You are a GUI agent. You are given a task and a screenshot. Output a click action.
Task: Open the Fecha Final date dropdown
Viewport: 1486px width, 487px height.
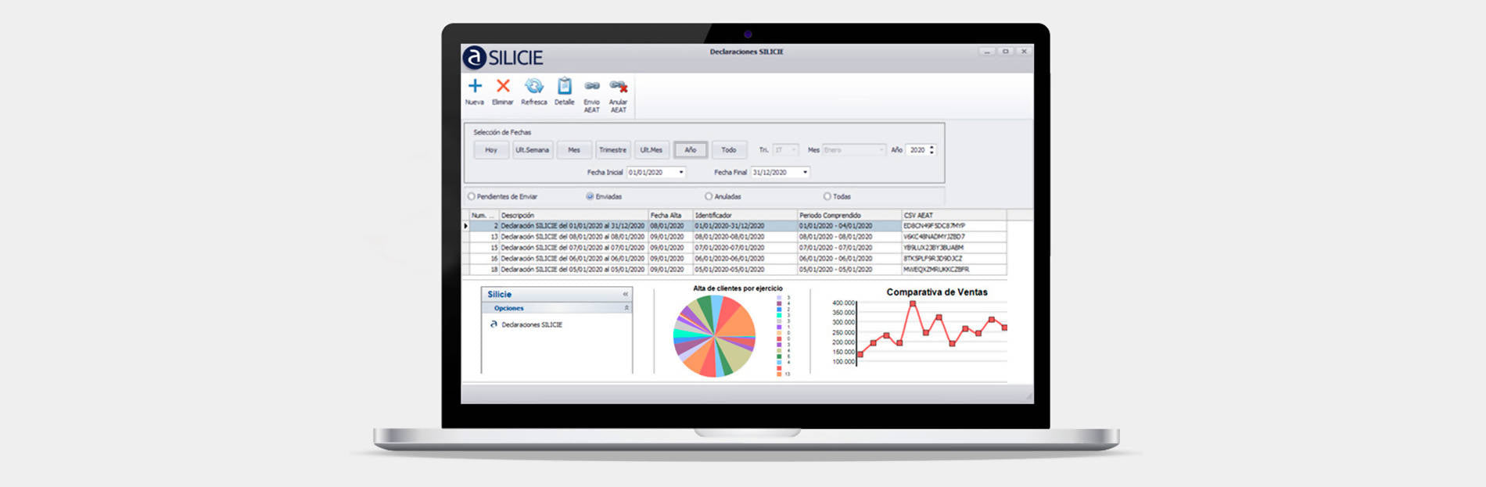pos(805,173)
